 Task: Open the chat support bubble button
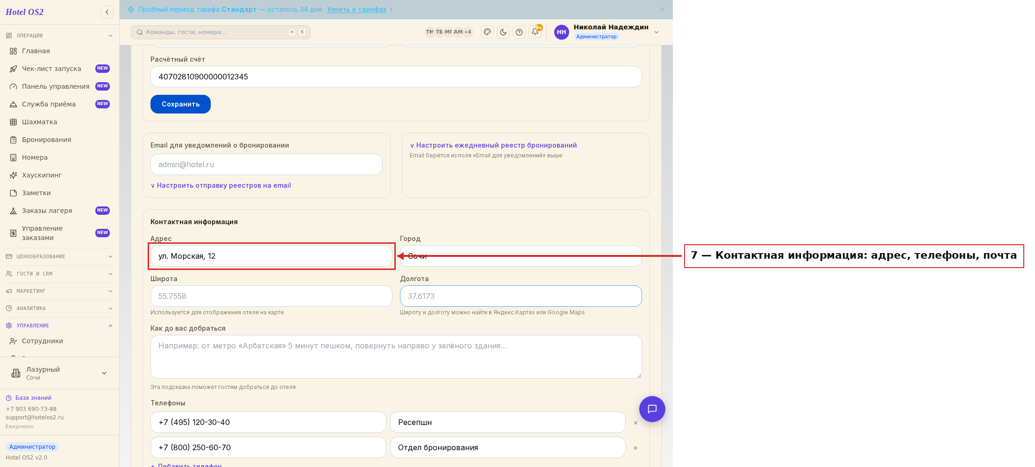[x=652, y=409]
